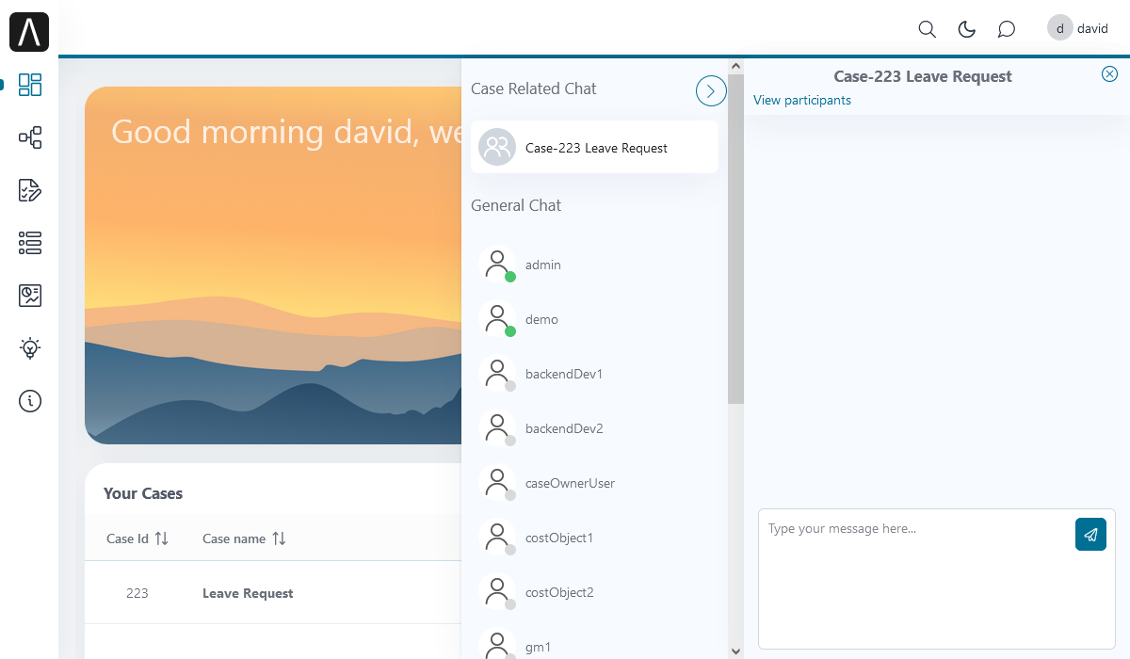Image resolution: width=1130 pixels, height=659 pixels.
Task: Click chat list scrollbar down arrow
Action: point(735,651)
